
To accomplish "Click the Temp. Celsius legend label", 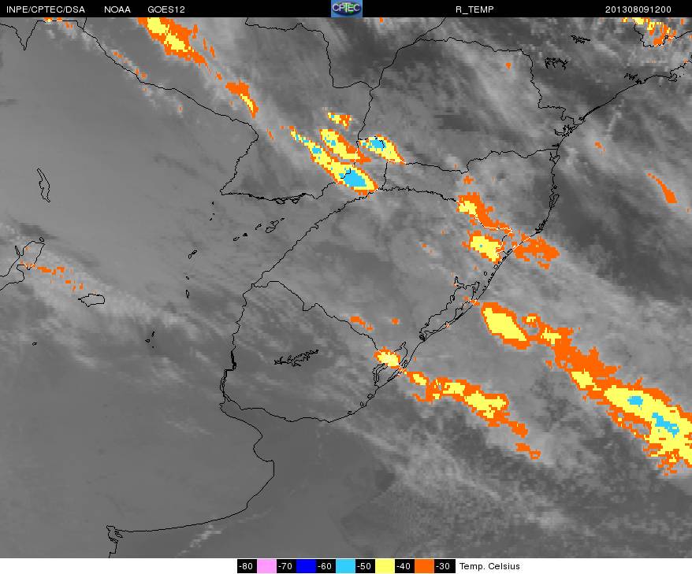I will click(489, 566).
